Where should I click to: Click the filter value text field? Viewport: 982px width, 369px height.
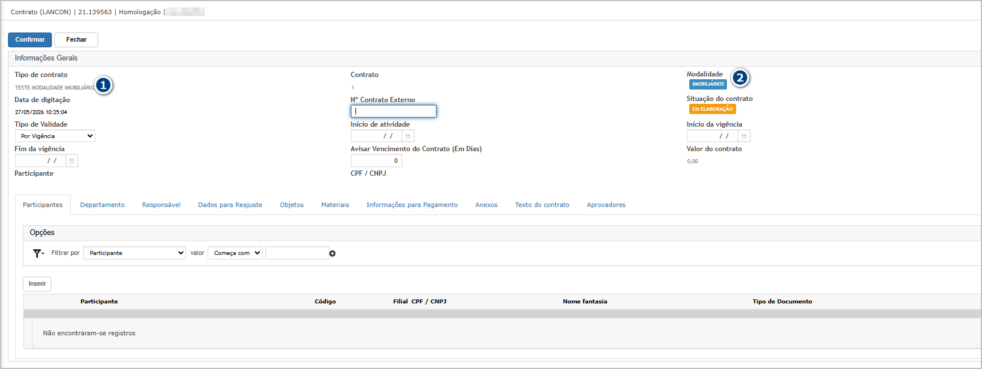297,253
